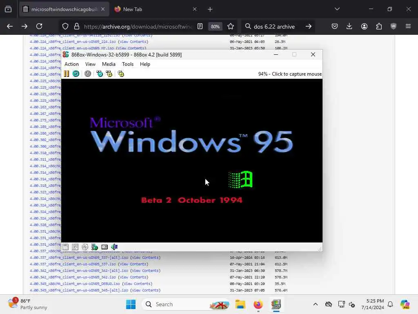Toggle reader view icon
This screenshot has height=314, width=418.
click(x=200, y=26)
